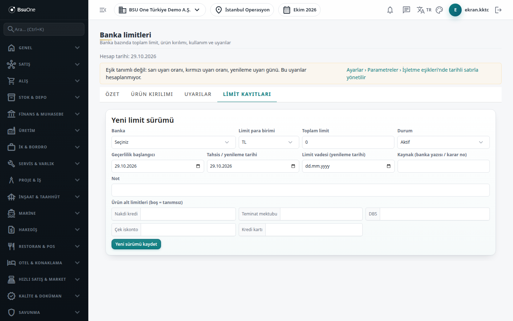
Task: Open the Banka dropdown
Action: click(x=173, y=142)
